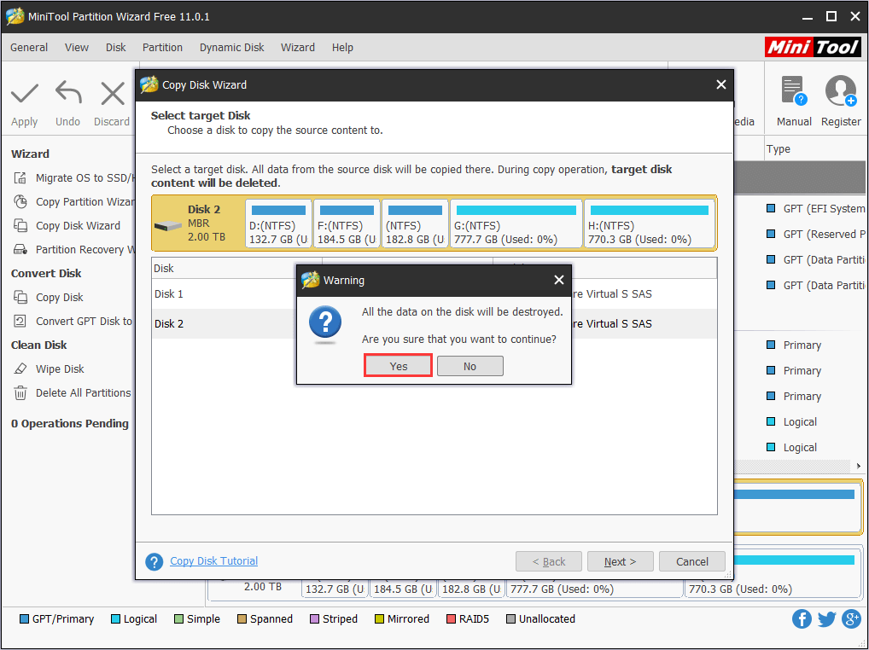869x650 pixels.
Task: Click the blue help icon beside Copy Disk Tutorial
Action: pyautogui.click(x=154, y=561)
